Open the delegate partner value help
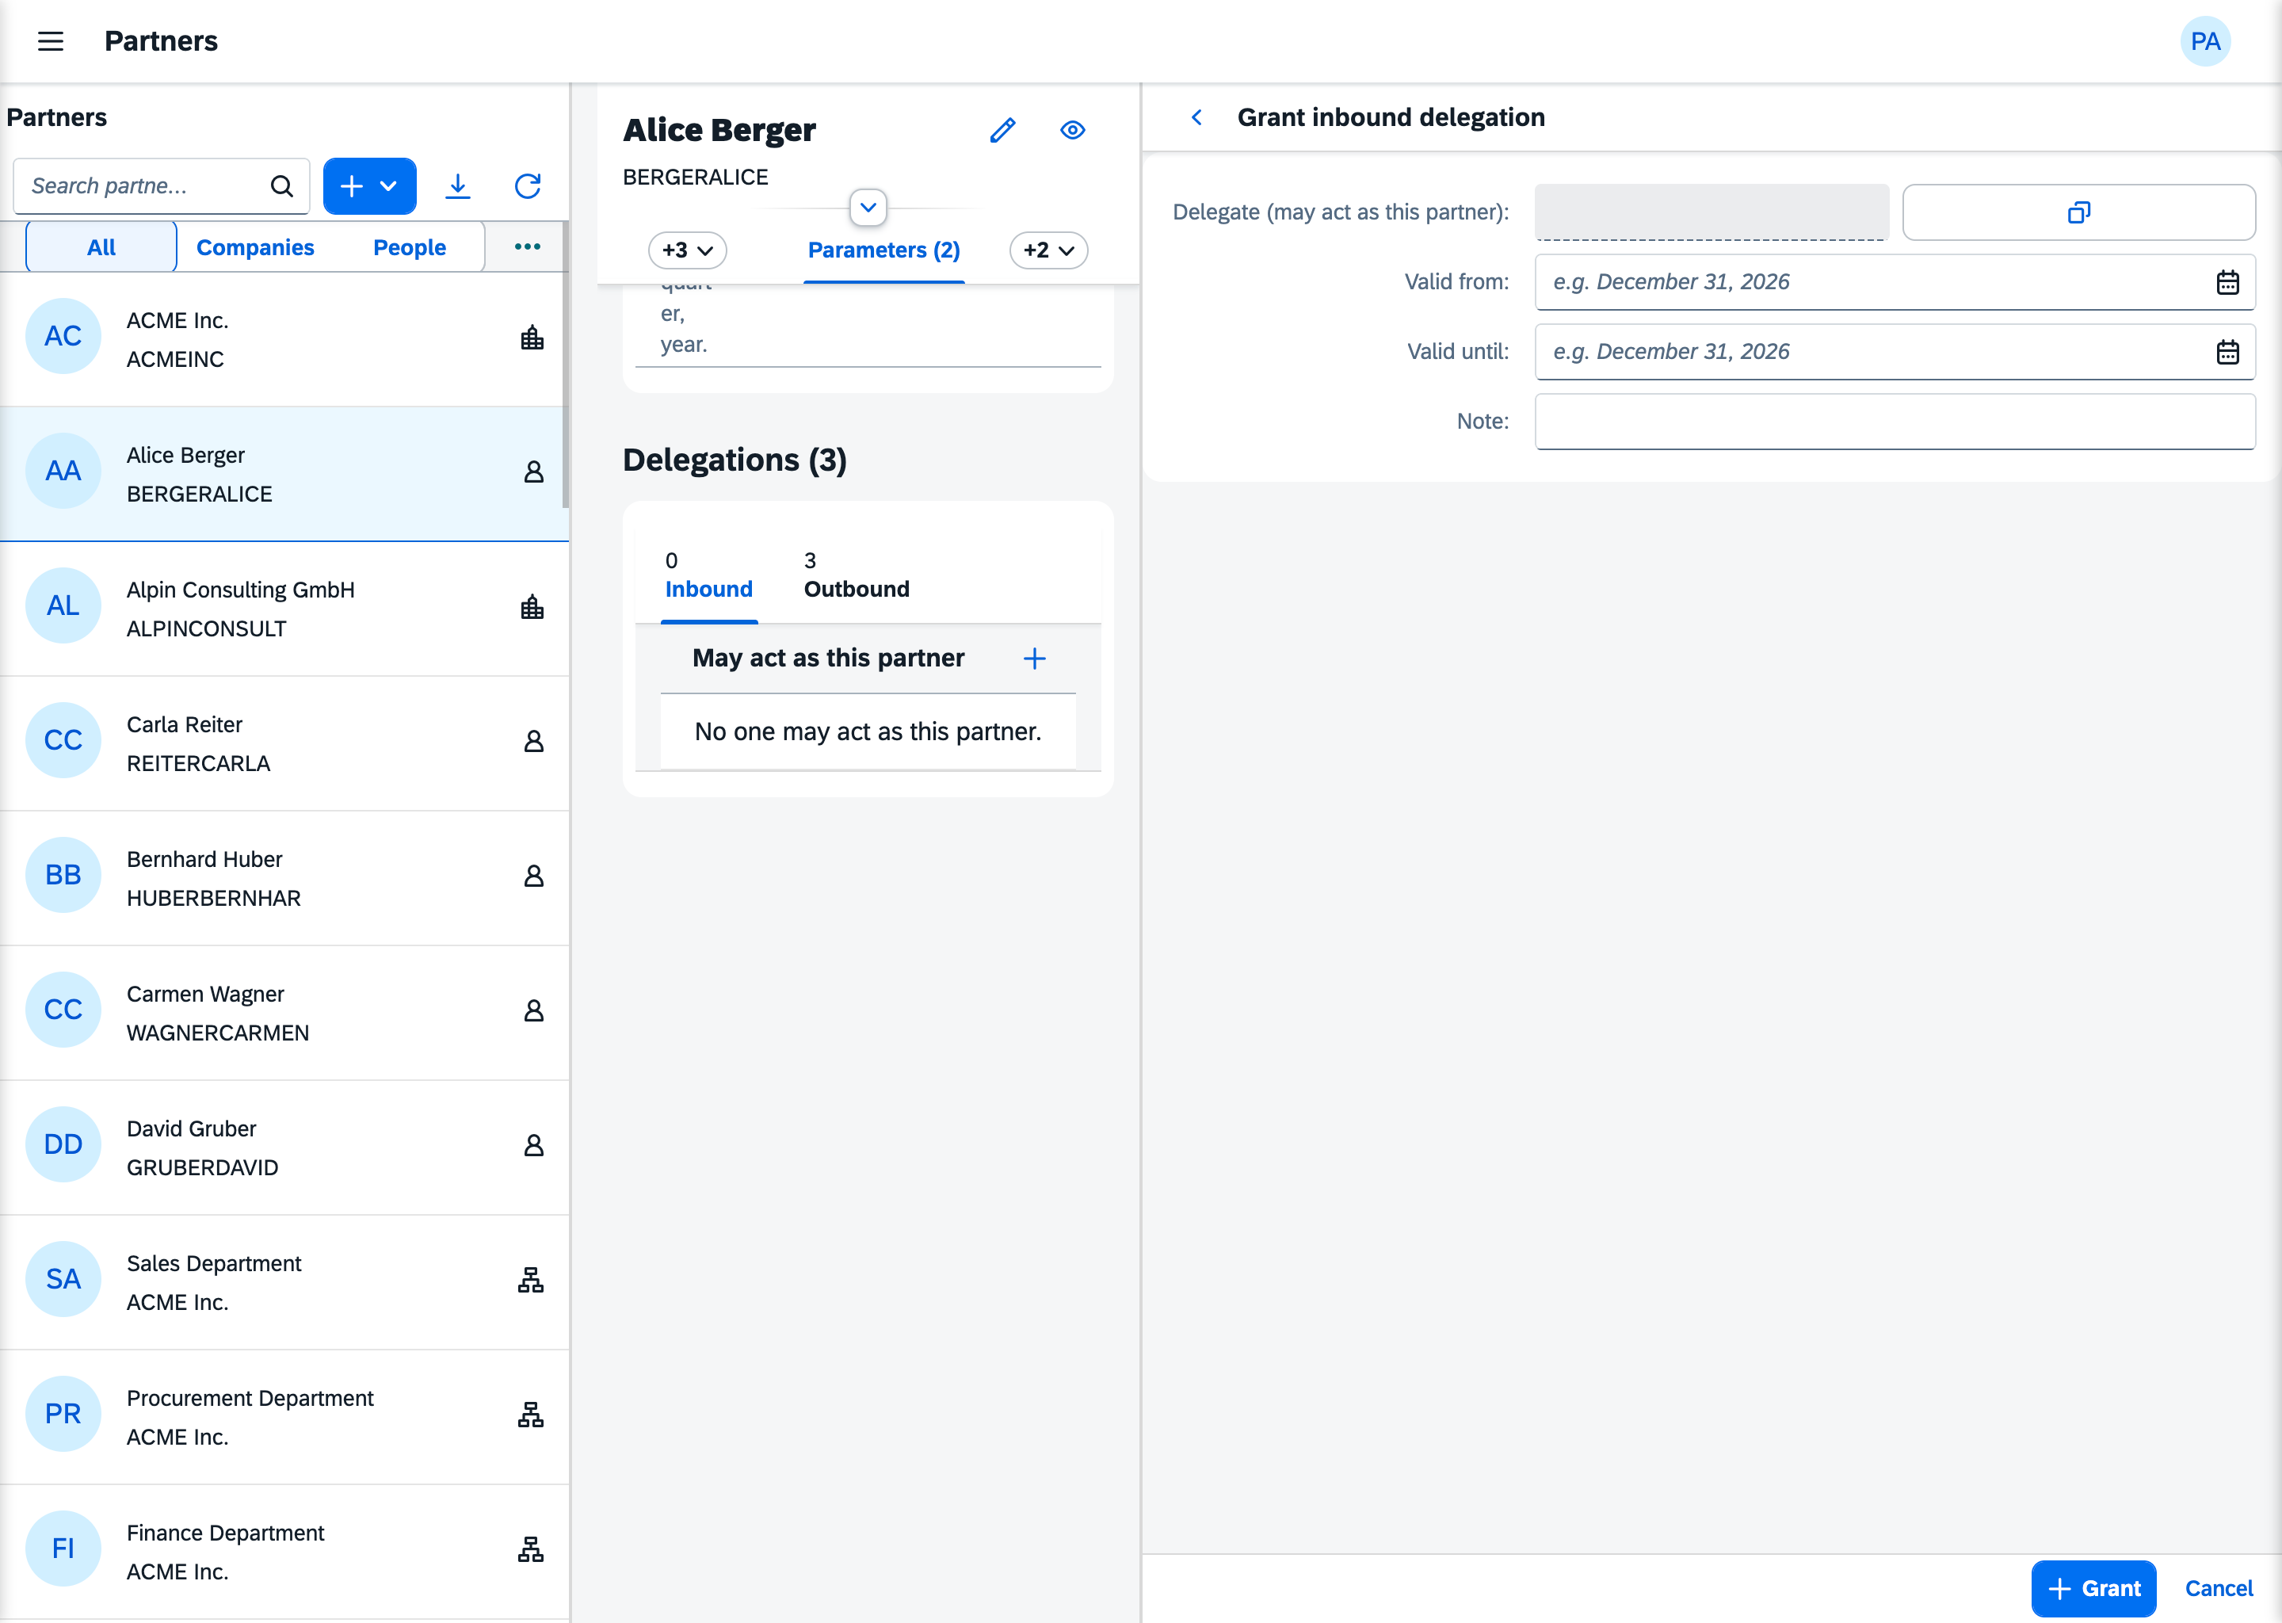Viewport: 2282px width, 1623px height. point(2078,212)
